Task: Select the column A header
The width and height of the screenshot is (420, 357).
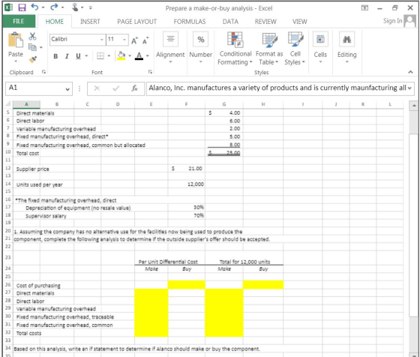Action: (26, 104)
